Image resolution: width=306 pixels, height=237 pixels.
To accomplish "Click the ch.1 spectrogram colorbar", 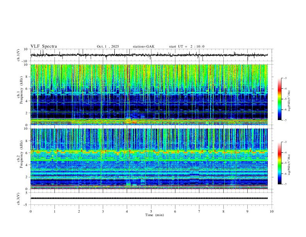I will tap(279, 99).
